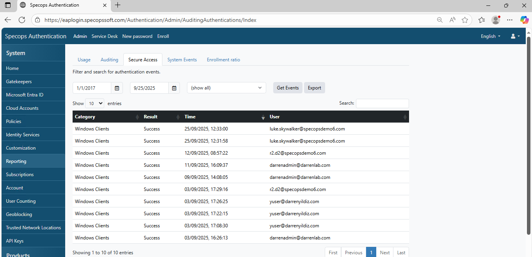View site information icon in address bar

(x=37, y=20)
